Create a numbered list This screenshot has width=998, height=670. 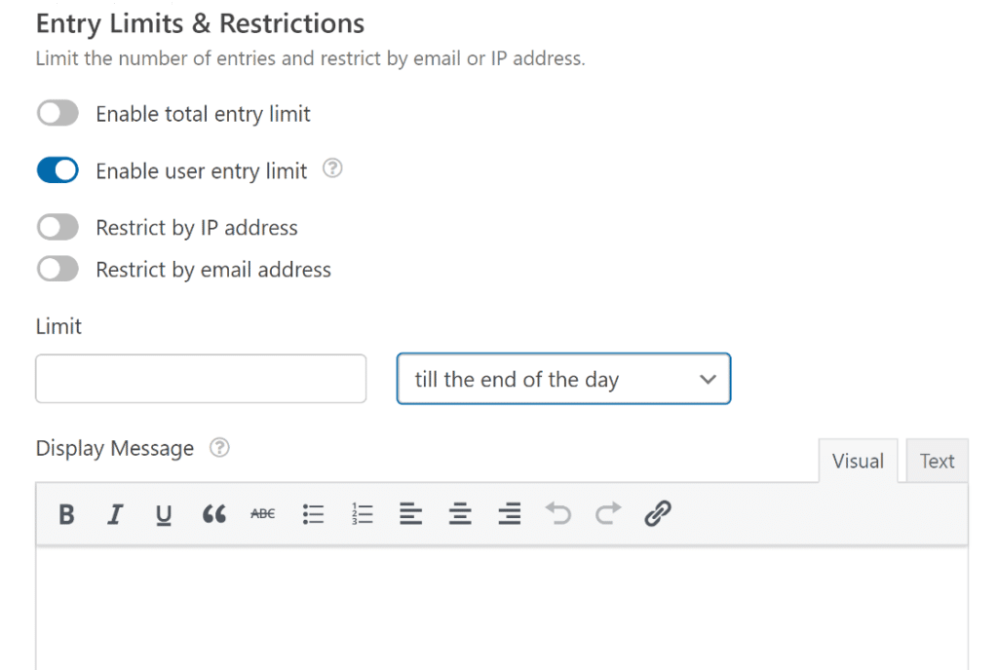pyautogui.click(x=362, y=514)
